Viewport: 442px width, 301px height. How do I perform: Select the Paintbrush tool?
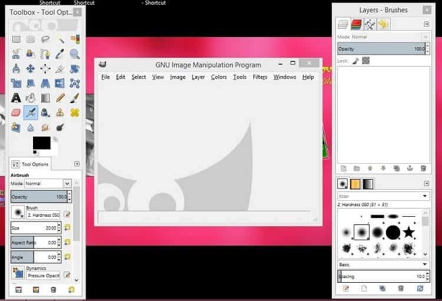[75, 98]
